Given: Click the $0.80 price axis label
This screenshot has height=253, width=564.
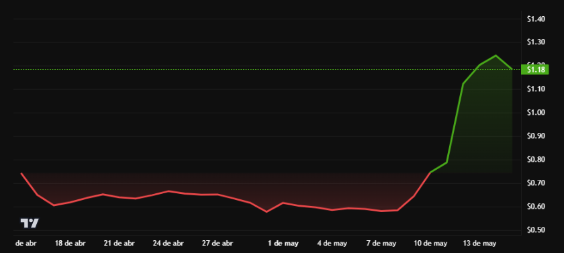Looking at the screenshot, I should tap(536, 160).
